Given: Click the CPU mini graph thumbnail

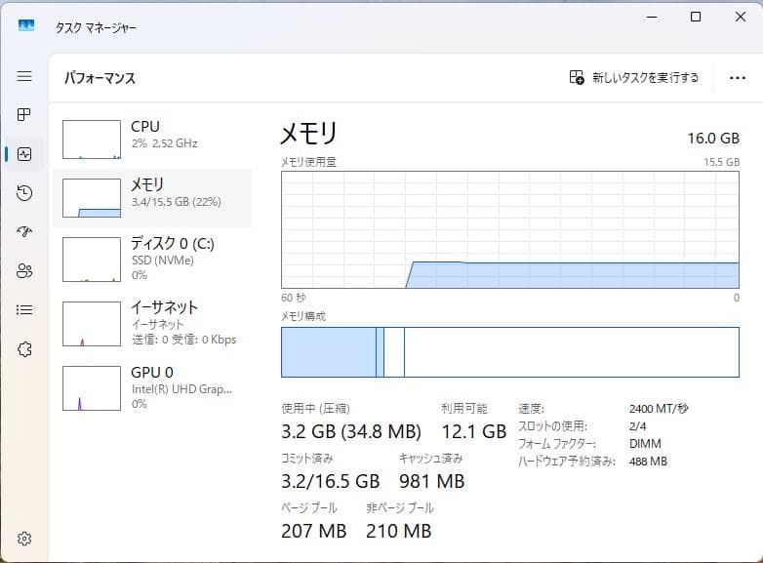Looking at the screenshot, I should (92, 140).
